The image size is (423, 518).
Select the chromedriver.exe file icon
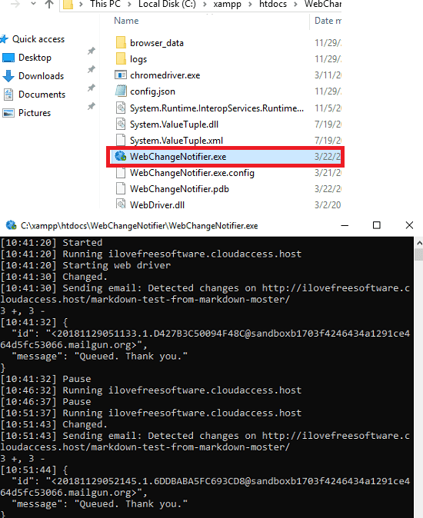click(121, 75)
